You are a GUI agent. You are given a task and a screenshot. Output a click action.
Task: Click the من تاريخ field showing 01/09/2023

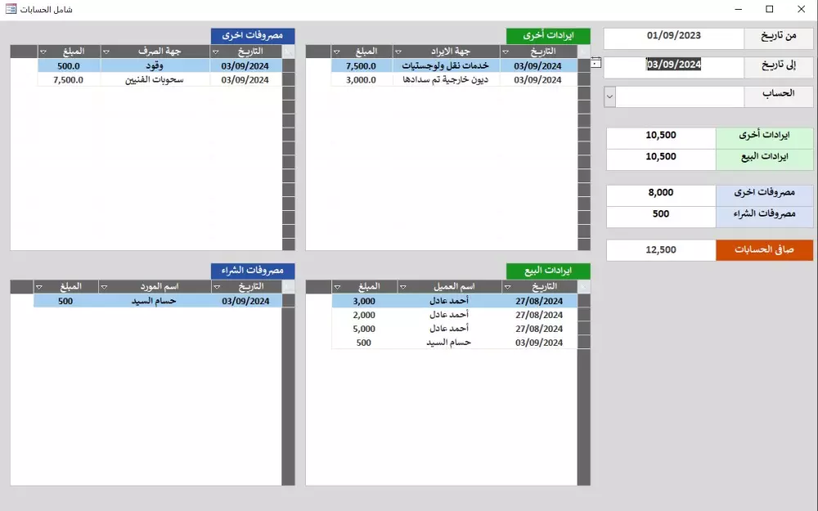pyautogui.click(x=673, y=38)
